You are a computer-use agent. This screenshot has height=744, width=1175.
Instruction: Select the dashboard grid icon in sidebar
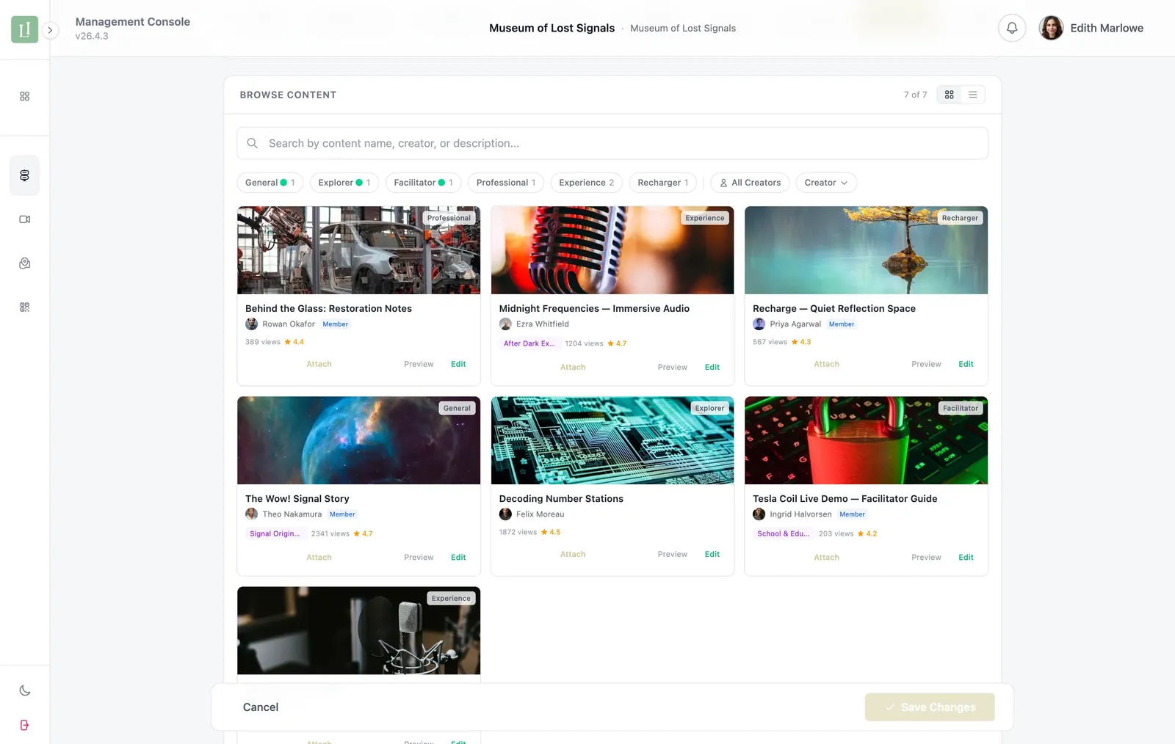(x=25, y=96)
